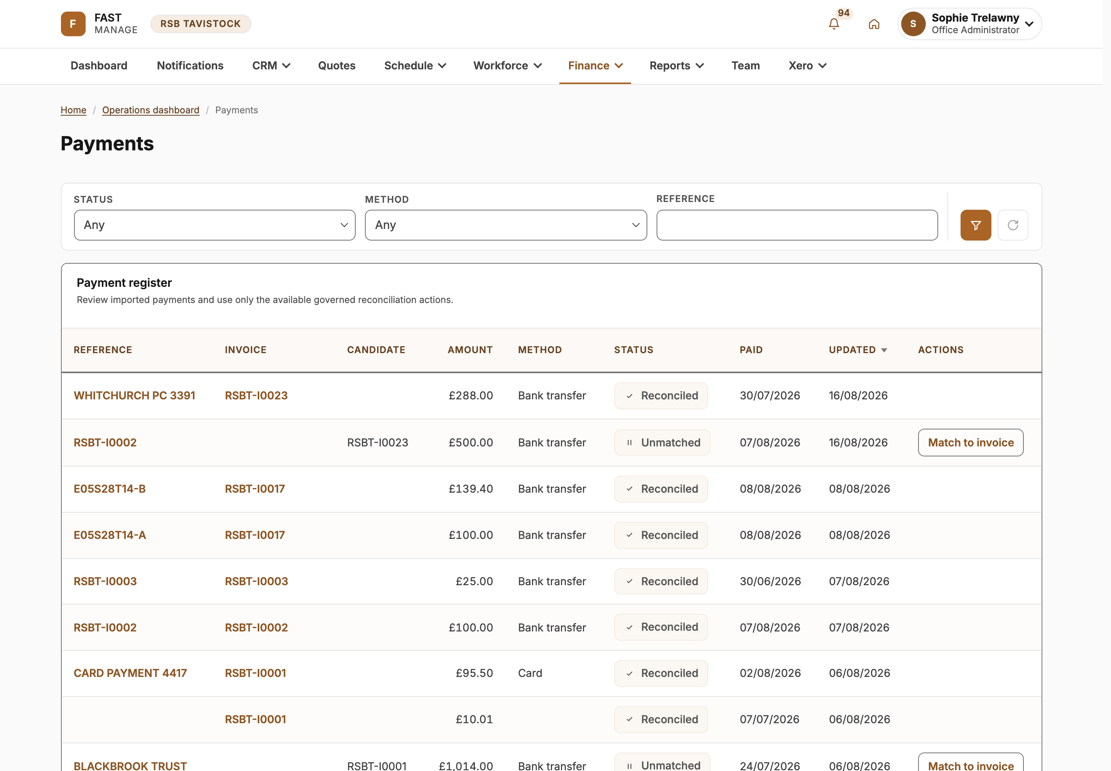Expand the CRM menu
Screen dimensions: 1111x771
click(x=271, y=66)
